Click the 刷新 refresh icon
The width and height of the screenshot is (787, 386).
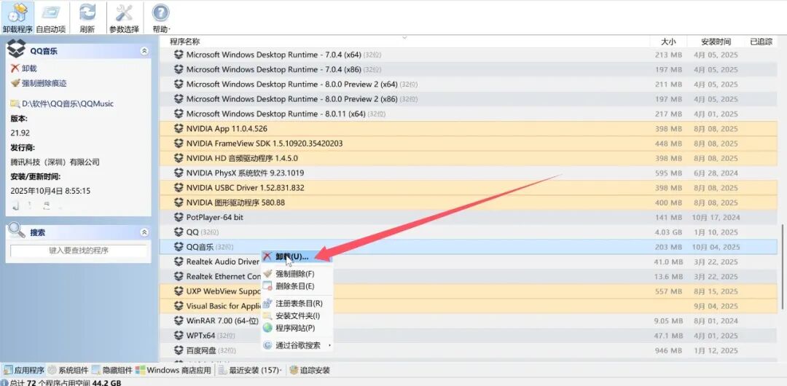coord(87,12)
